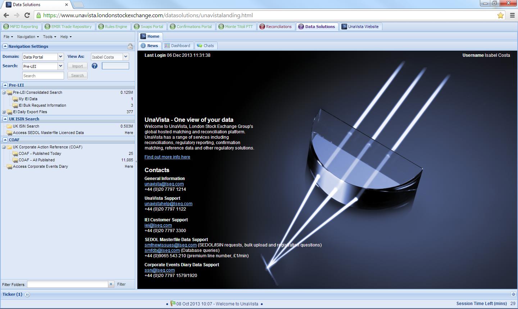Image resolution: width=518 pixels, height=309 pixels.
Task: Collapse the COAF section header
Action: coord(5,140)
